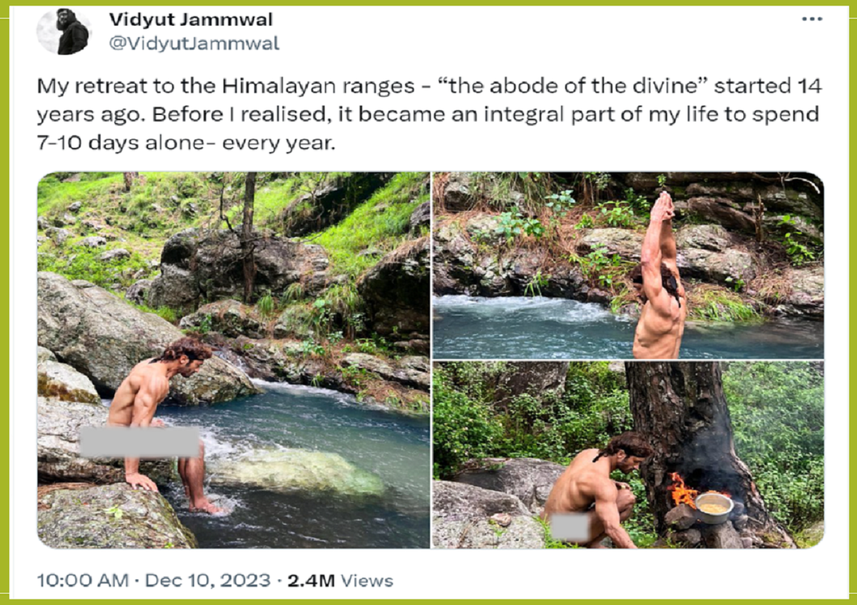The width and height of the screenshot is (857, 605).
Task: Click the Dec 10, 2023 date
Action: click(210, 580)
